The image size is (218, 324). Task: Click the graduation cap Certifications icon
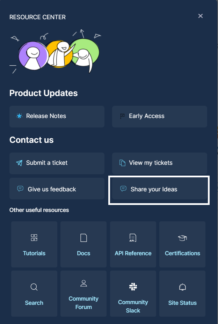(x=182, y=237)
